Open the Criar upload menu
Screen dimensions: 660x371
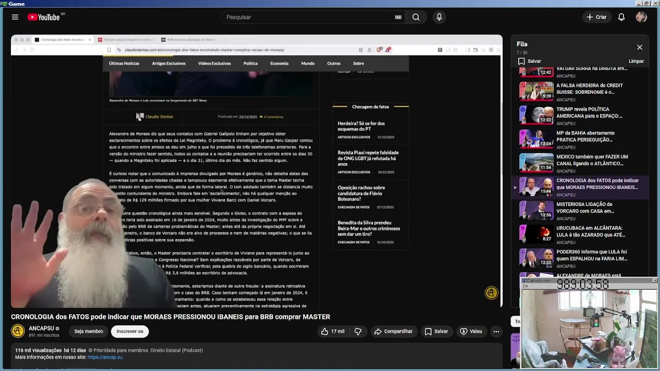[597, 17]
